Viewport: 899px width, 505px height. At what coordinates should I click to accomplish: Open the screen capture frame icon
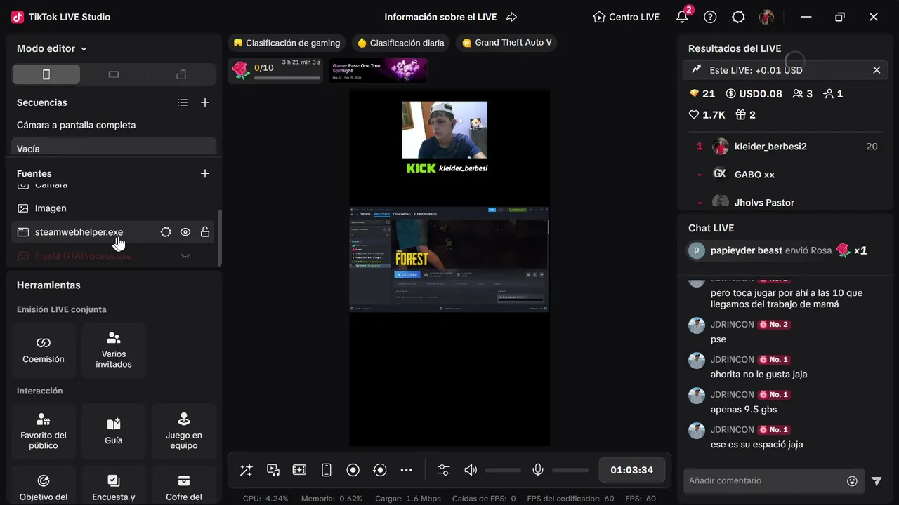[x=299, y=470]
